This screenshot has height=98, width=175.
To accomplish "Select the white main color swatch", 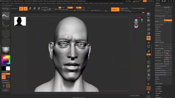I will coord(8,68).
